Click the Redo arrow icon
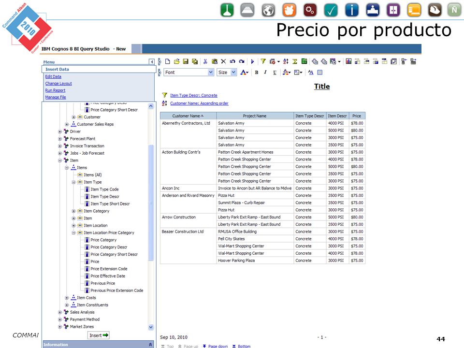Image resolution: width=464 pixels, height=348 pixels. click(x=242, y=61)
